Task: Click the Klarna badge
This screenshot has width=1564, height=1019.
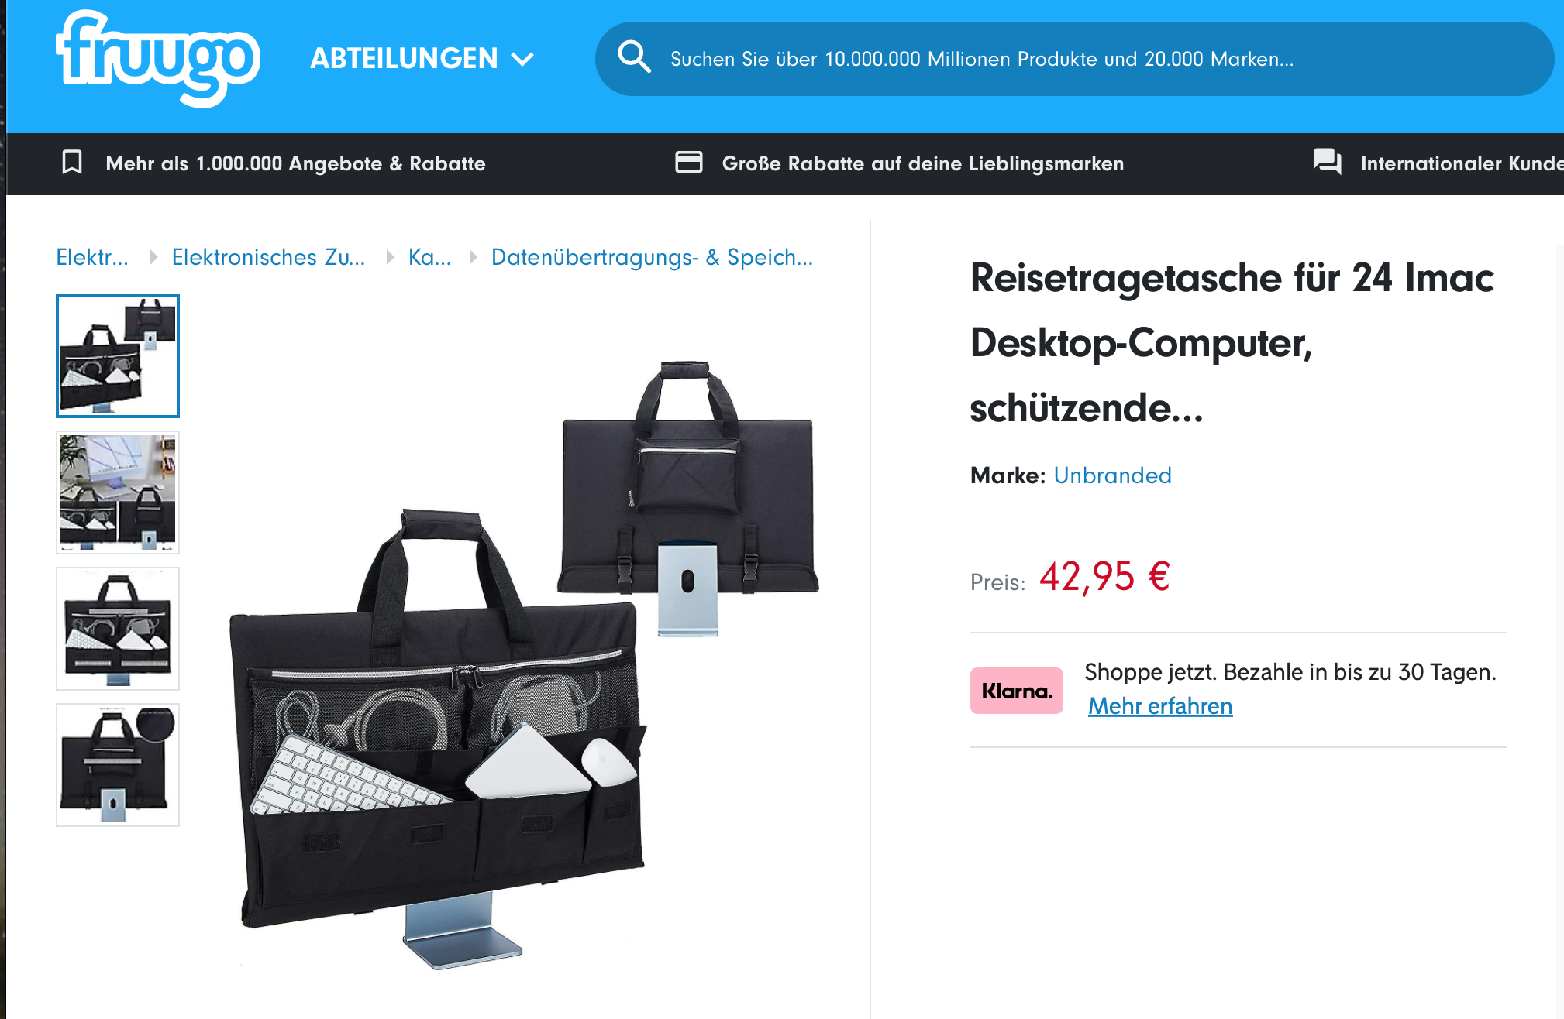Action: click(x=1016, y=691)
